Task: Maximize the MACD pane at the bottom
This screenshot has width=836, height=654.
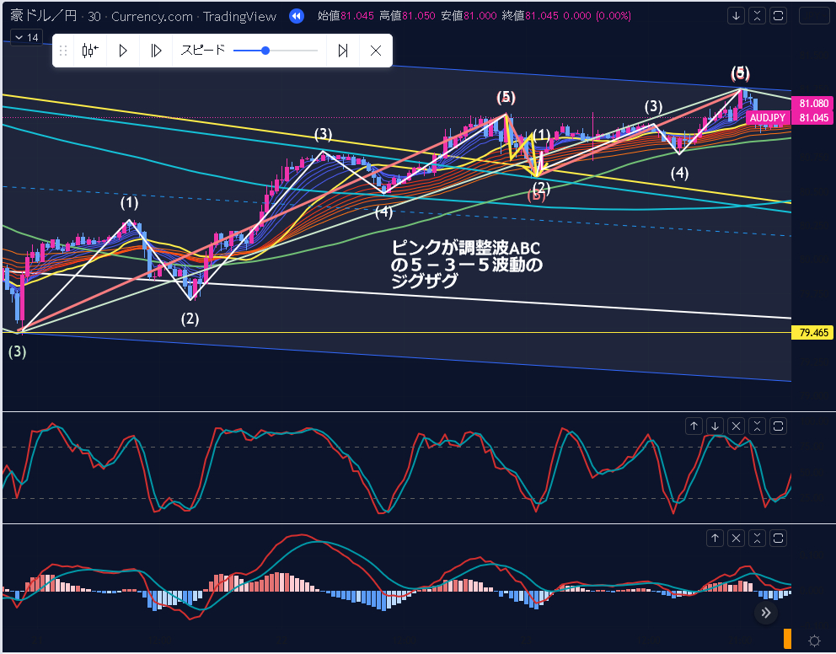Action: 779,538
